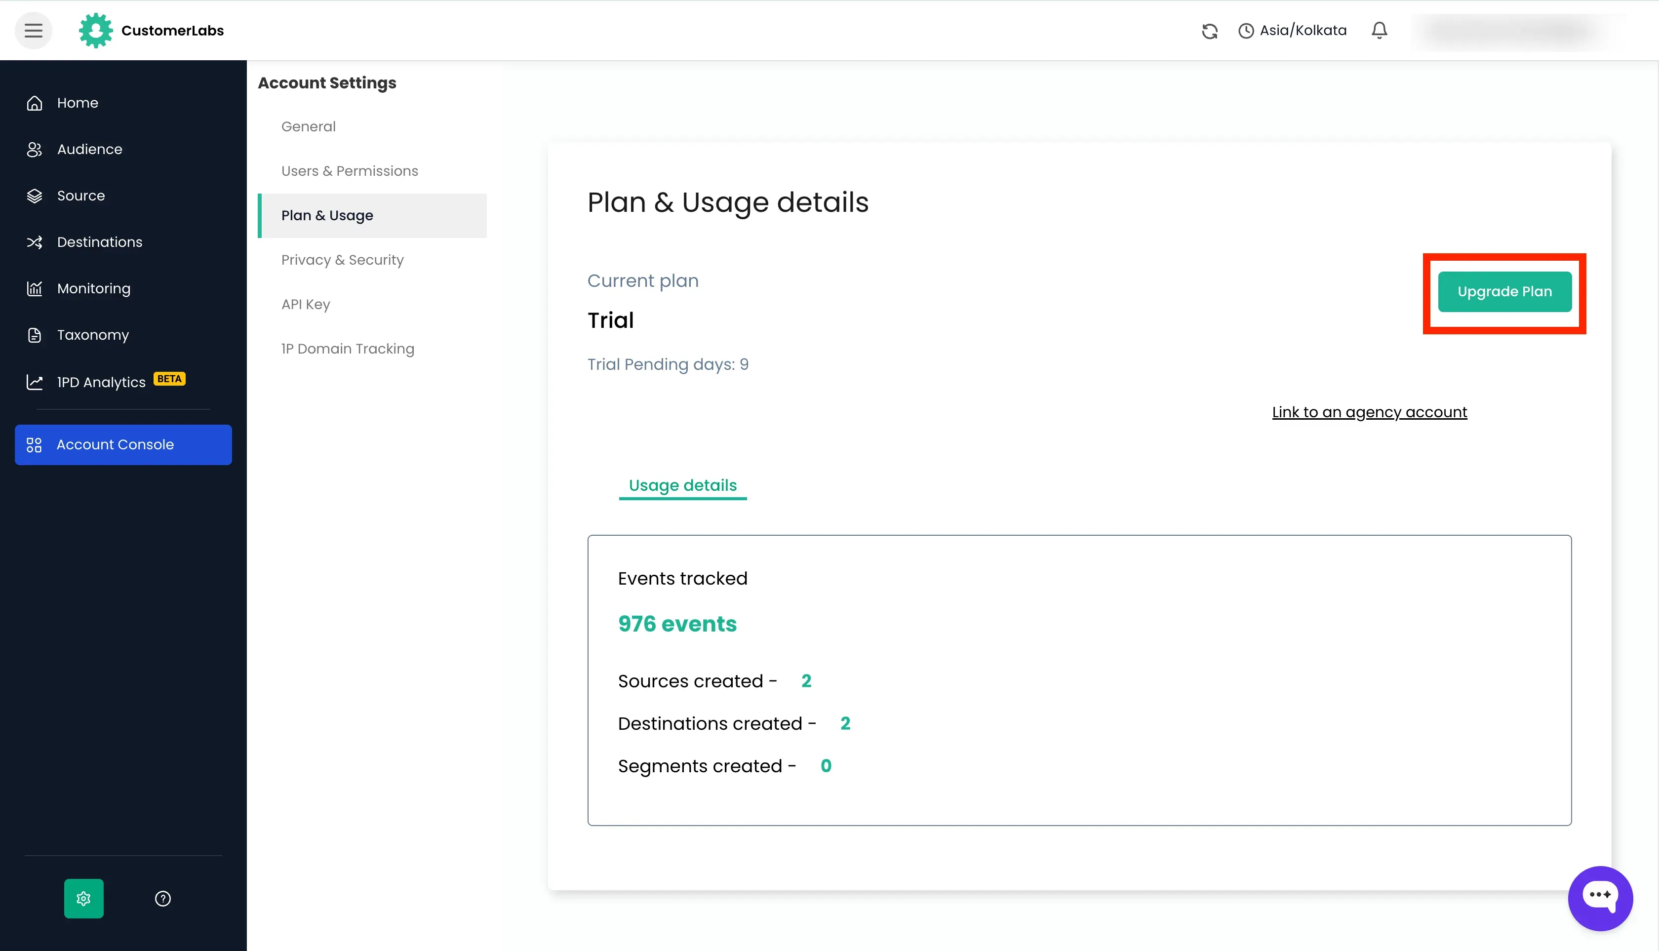The height and width of the screenshot is (951, 1659).
Task: Click 'Plan & Usage details' heading
Action: pyautogui.click(x=728, y=202)
